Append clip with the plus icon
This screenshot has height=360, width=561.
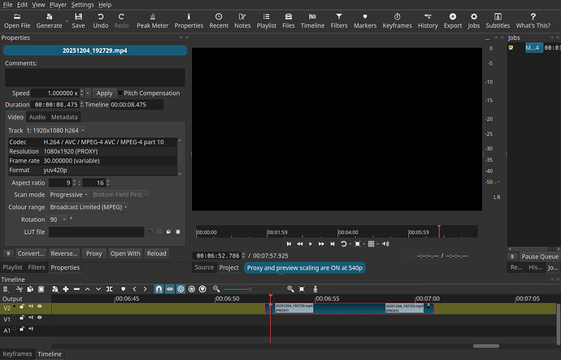click(x=66, y=288)
